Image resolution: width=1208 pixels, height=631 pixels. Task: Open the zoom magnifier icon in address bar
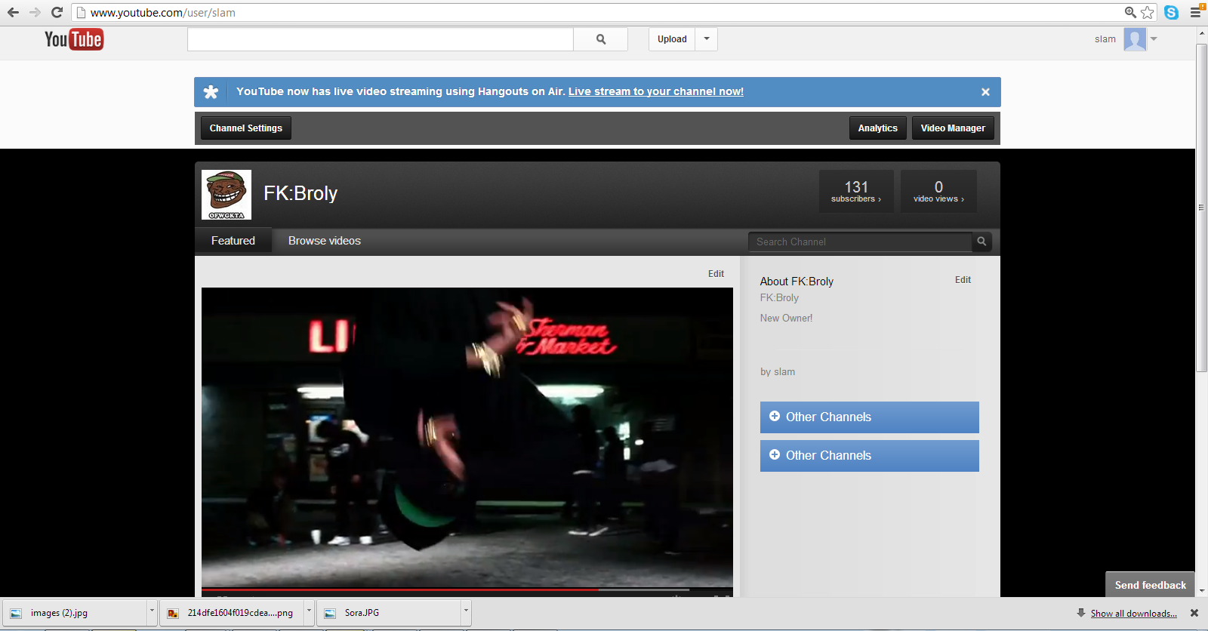(1130, 12)
